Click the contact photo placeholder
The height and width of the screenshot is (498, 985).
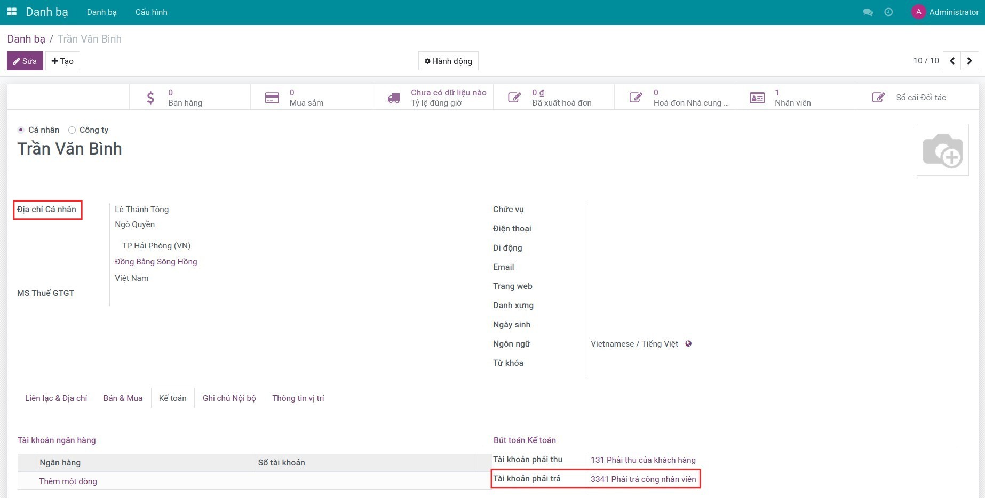coord(942,150)
